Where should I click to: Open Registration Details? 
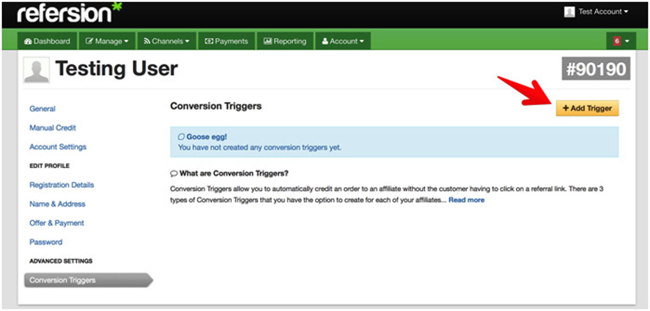62,184
